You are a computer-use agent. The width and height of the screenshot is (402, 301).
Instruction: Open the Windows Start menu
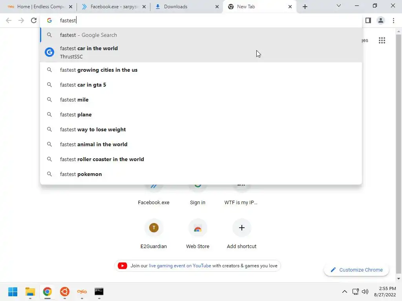pos(13,292)
